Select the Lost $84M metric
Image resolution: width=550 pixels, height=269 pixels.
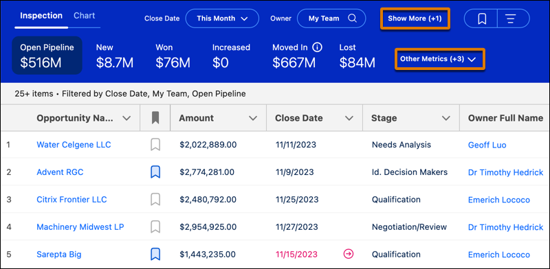[357, 56]
